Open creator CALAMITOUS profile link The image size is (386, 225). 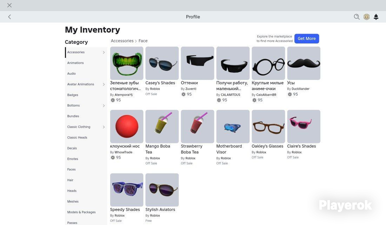[x=231, y=95]
